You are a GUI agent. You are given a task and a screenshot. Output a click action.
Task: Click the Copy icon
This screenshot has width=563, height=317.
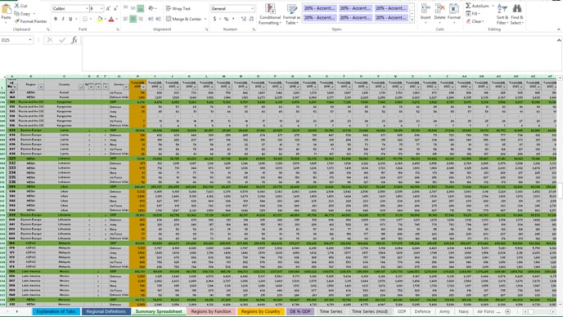(x=16, y=14)
